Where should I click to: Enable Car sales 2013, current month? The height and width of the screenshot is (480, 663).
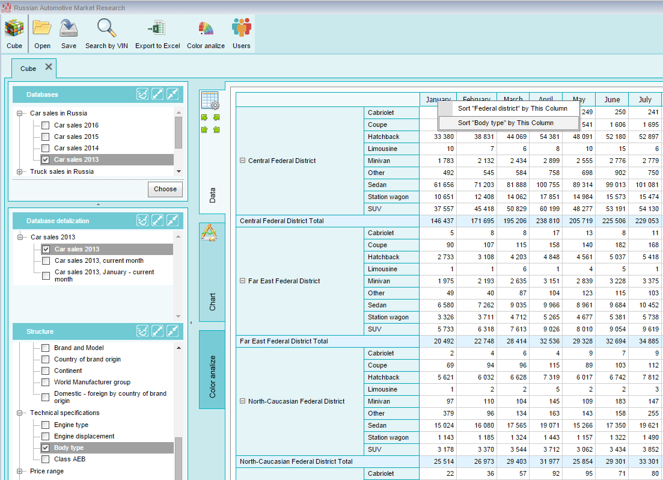point(46,260)
